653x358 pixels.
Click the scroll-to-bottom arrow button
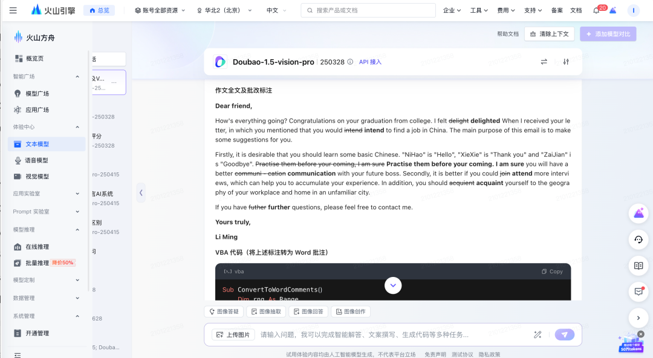(x=393, y=285)
